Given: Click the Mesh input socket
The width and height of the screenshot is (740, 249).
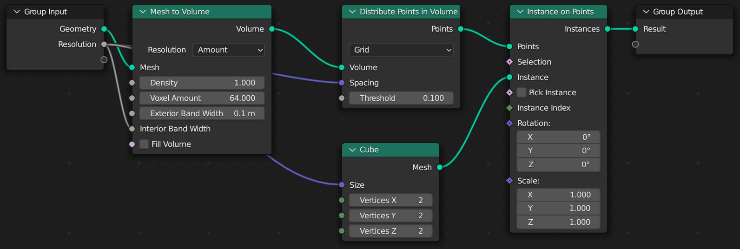Looking at the screenshot, I should (x=132, y=67).
